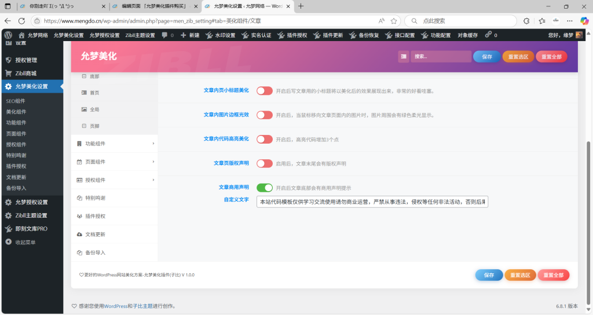
Task: Click the comments bubble icon in admin bar
Action: pos(164,35)
